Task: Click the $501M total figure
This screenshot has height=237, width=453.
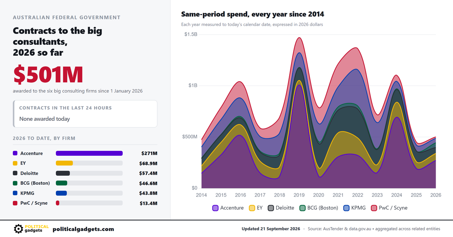Action: pyautogui.click(x=48, y=74)
